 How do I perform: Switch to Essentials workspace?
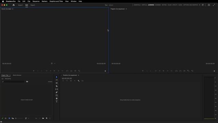coord(137,5)
